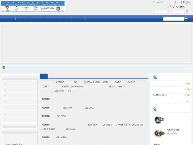Click 'CFM56-5B' in the article
193x145 pixels.
pos(121,125)
